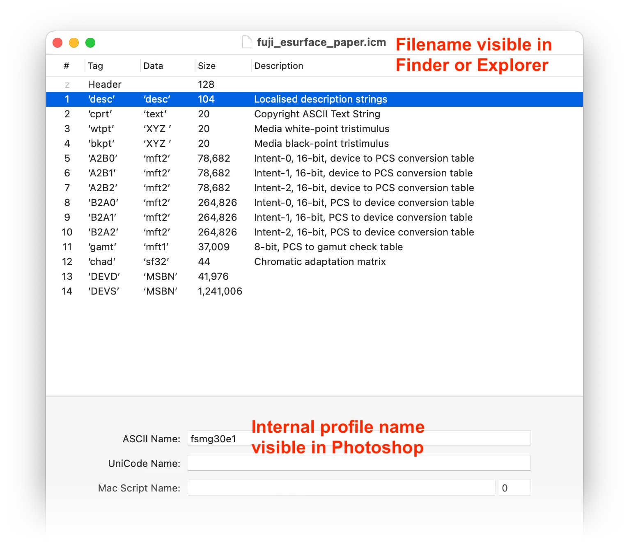This screenshot has width=629, height=551.
Task: Select the 'bkpt' Media black-point tristimulus row
Action: point(314,144)
